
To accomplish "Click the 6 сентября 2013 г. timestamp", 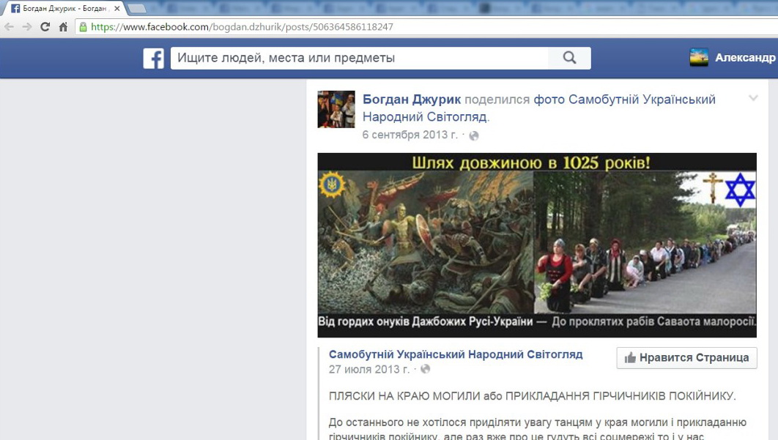I will (410, 135).
